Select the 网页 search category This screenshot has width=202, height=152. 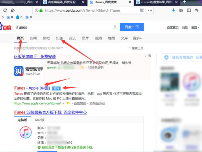pos(20,38)
